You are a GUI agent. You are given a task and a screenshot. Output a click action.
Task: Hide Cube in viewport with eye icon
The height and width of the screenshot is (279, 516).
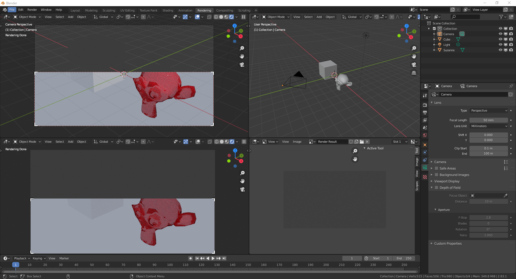click(500, 39)
